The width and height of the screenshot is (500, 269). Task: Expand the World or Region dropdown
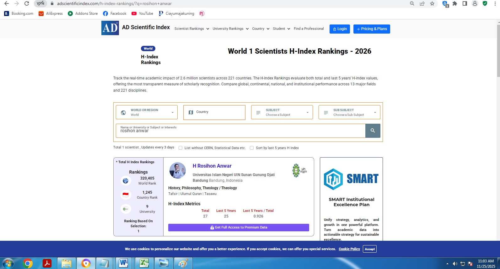click(147, 112)
